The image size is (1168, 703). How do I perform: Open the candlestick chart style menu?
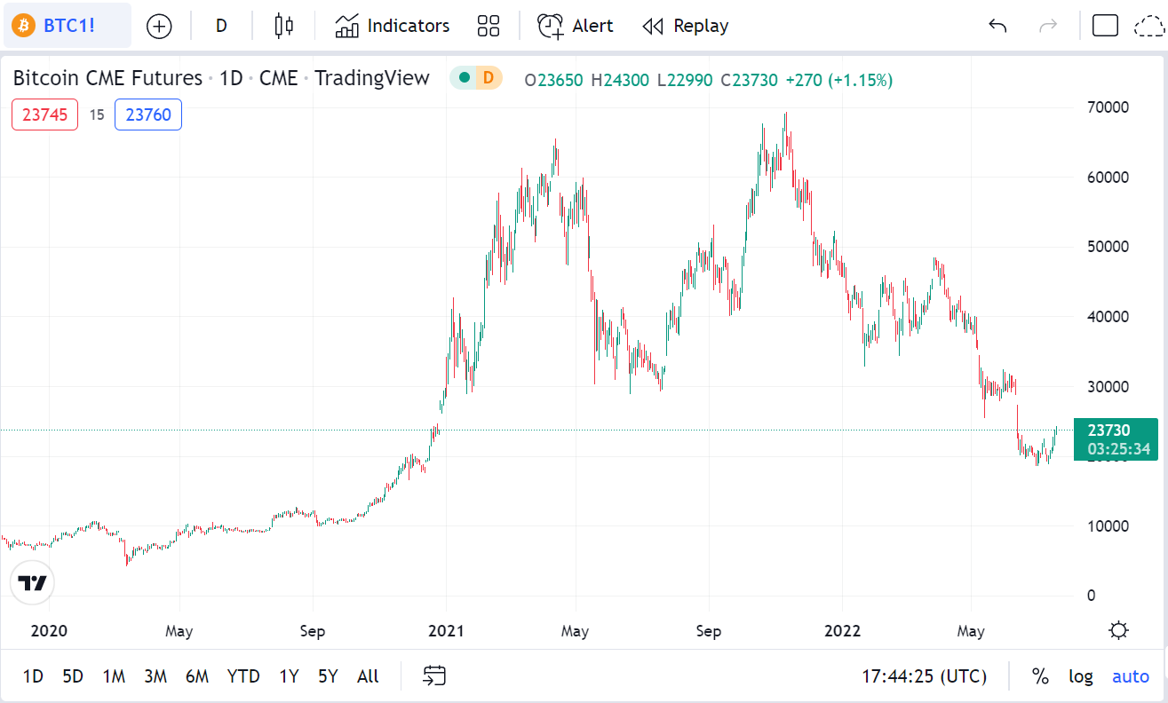point(283,26)
